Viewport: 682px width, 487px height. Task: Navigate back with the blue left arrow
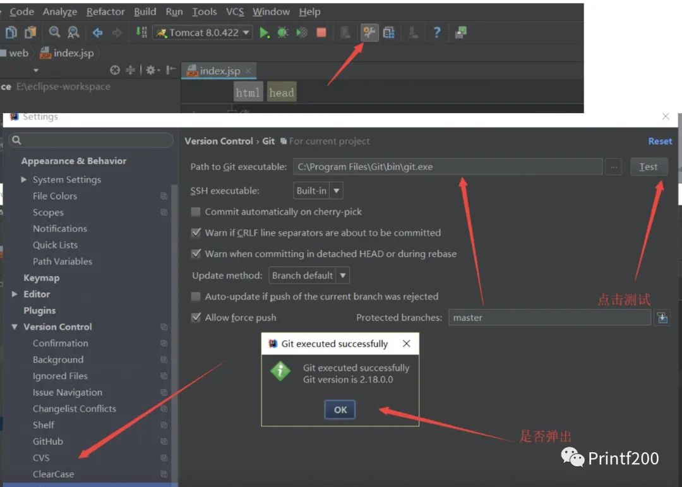[x=97, y=33]
